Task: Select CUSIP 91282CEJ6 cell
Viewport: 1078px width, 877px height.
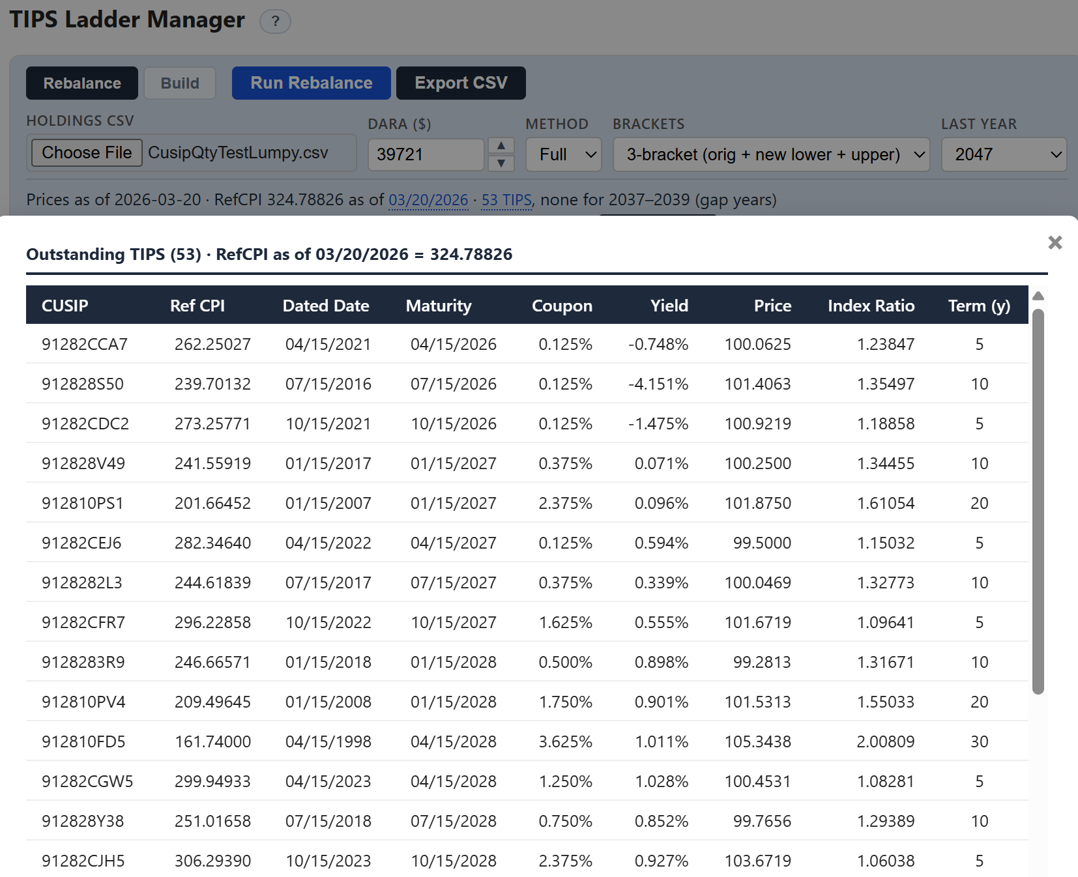Action: point(81,543)
